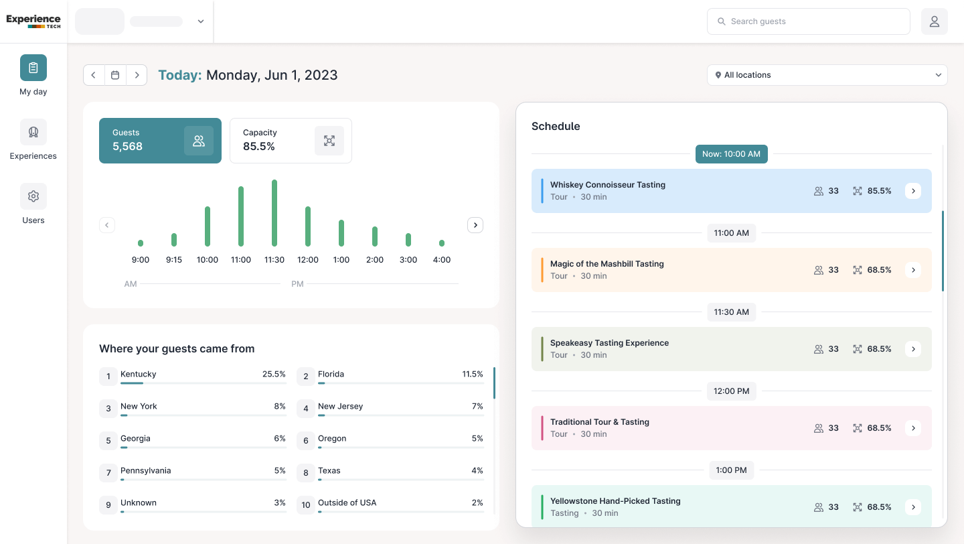Open the Experiences sidebar icon
This screenshot has width=964, height=544.
33,132
